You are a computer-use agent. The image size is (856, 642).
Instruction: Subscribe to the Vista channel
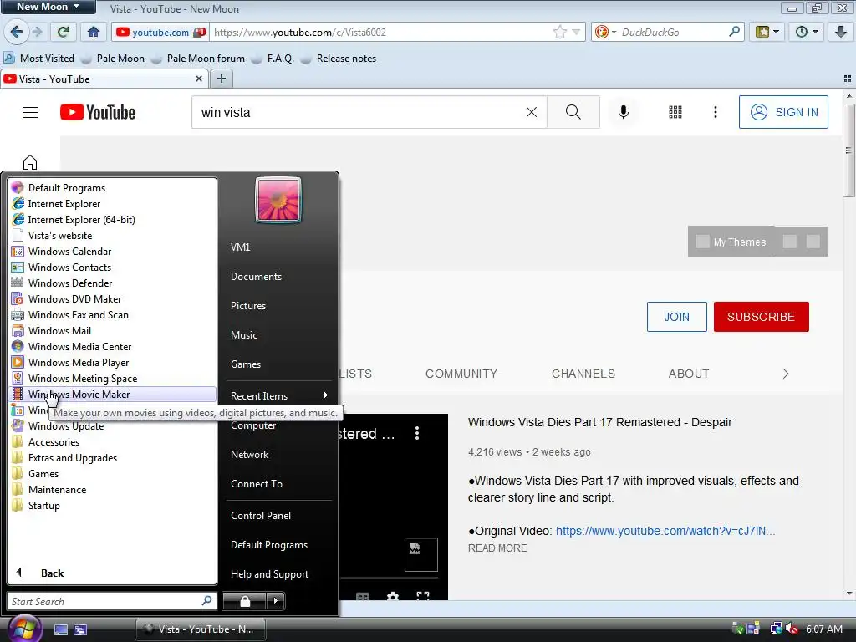tap(761, 317)
